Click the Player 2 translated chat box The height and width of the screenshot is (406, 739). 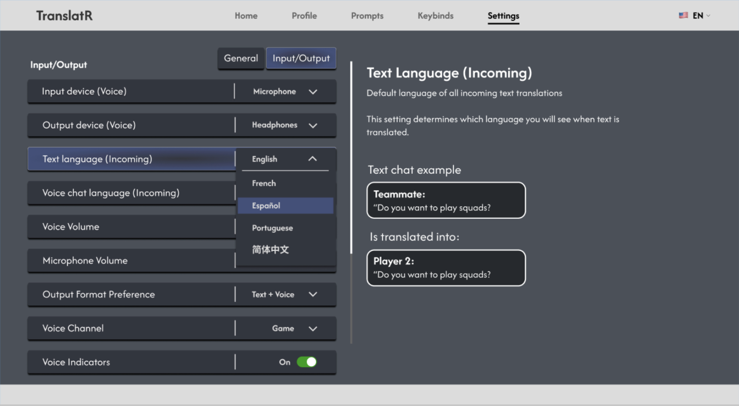tap(446, 268)
